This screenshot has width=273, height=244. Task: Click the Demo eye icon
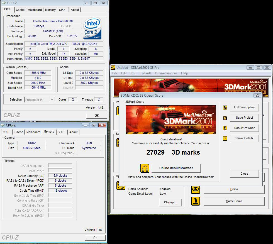click(x=196, y=189)
